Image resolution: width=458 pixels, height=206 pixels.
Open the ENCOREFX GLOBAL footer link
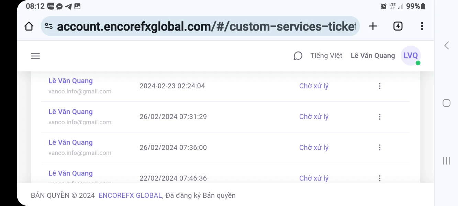click(130, 195)
